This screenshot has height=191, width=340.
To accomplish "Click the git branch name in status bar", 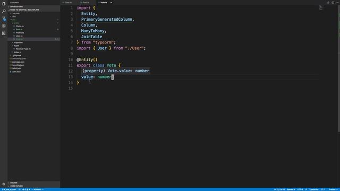I will 10,189.
